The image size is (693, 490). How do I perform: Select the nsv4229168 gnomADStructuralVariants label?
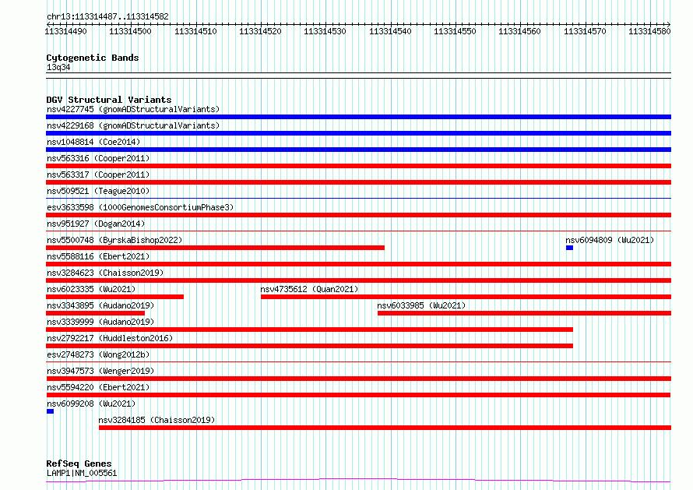click(x=133, y=125)
